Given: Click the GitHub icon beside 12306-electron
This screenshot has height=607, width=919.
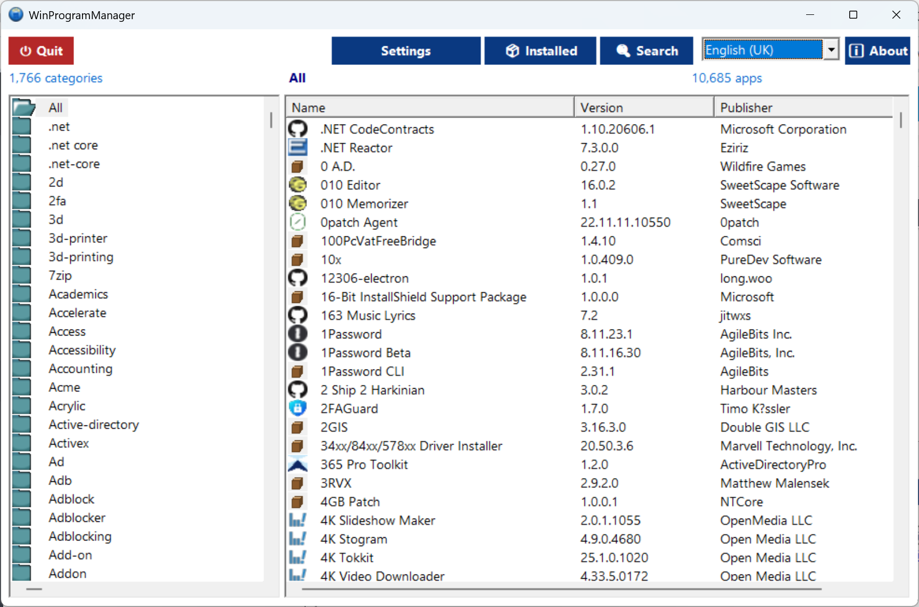Looking at the screenshot, I should point(298,278).
